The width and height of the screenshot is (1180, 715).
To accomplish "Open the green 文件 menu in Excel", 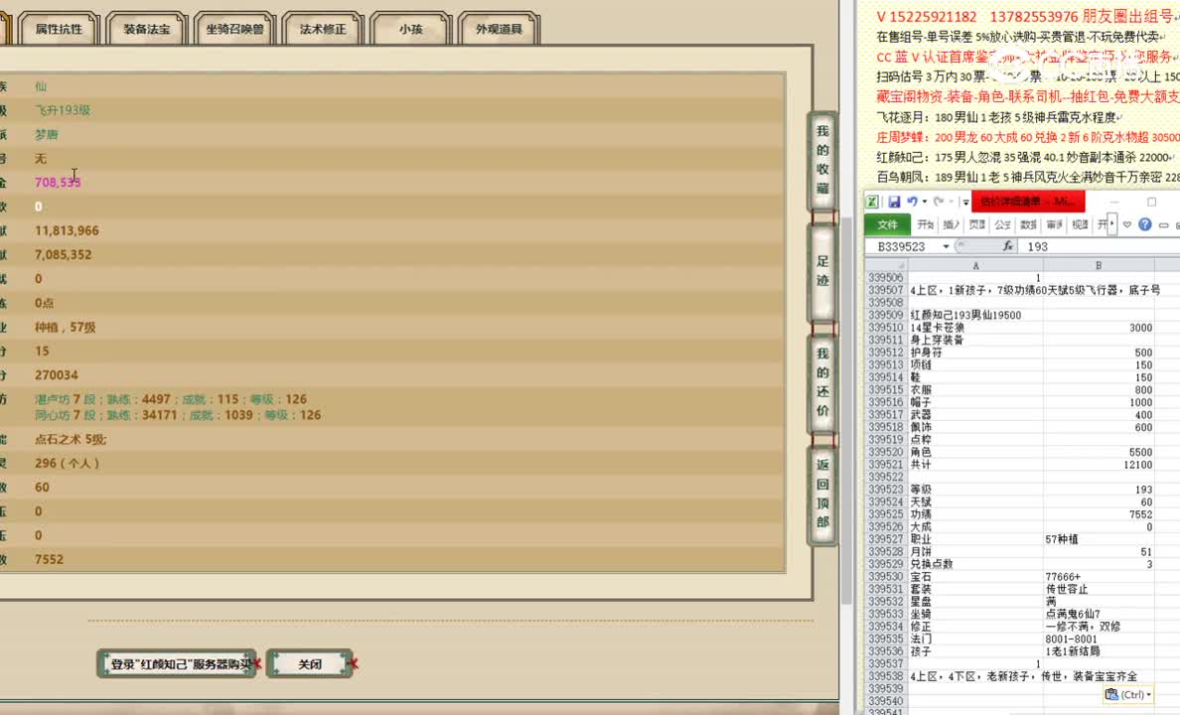I will point(887,224).
